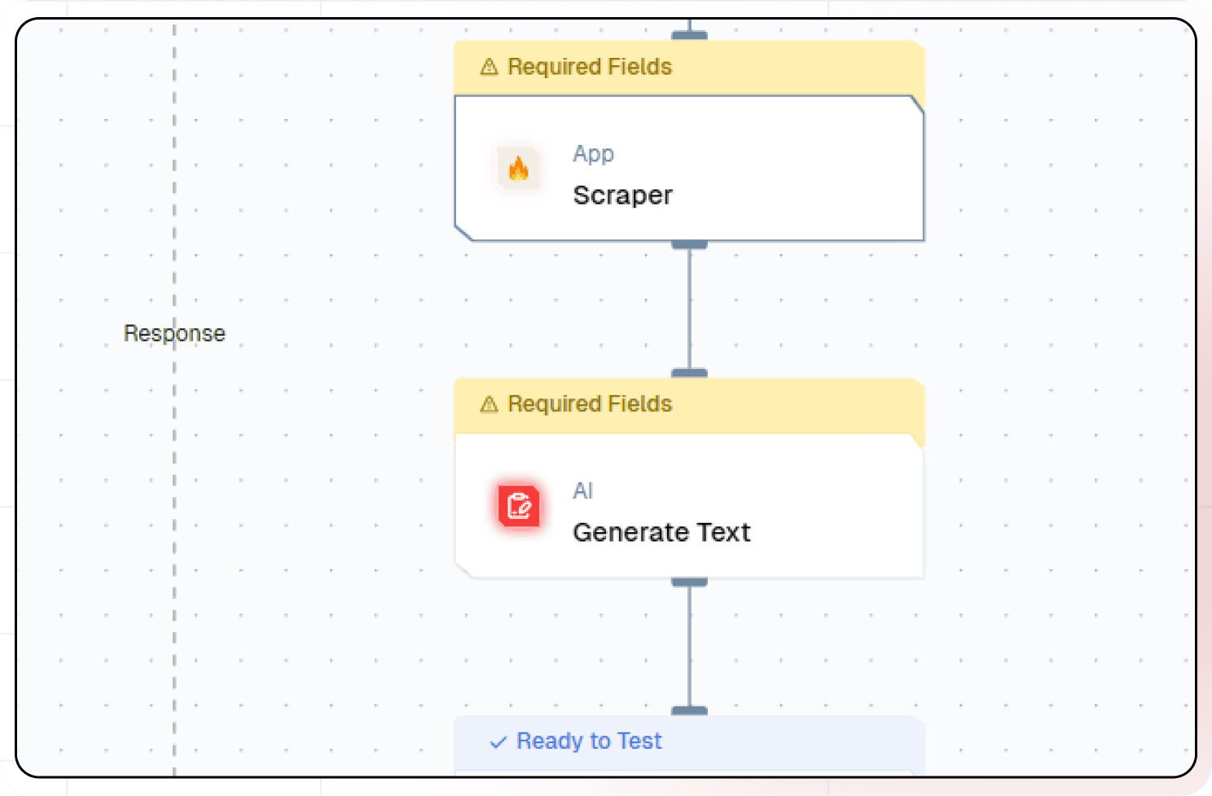Click the AI label above Generate Text
This screenshot has height=796, width=1212.
click(582, 490)
